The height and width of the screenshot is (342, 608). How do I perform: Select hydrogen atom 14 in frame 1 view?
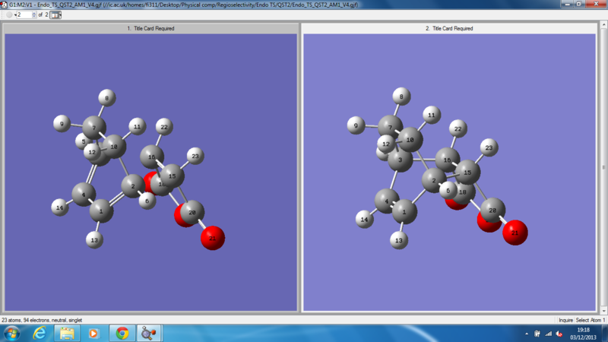pyautogui.click(x=60, y=207)
